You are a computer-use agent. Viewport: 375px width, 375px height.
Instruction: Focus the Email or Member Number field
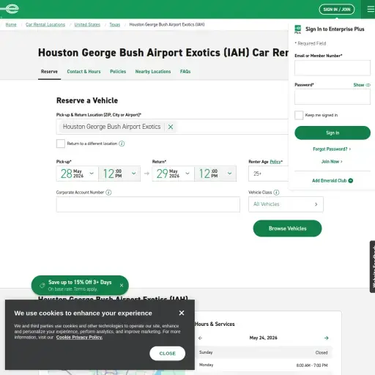(x=333, y=68)
